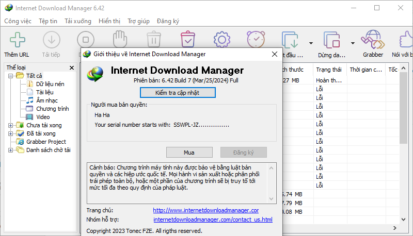Click the Ha Ha license holder name
The height and width of the screenshot is (236, 413).
(102, 115)
